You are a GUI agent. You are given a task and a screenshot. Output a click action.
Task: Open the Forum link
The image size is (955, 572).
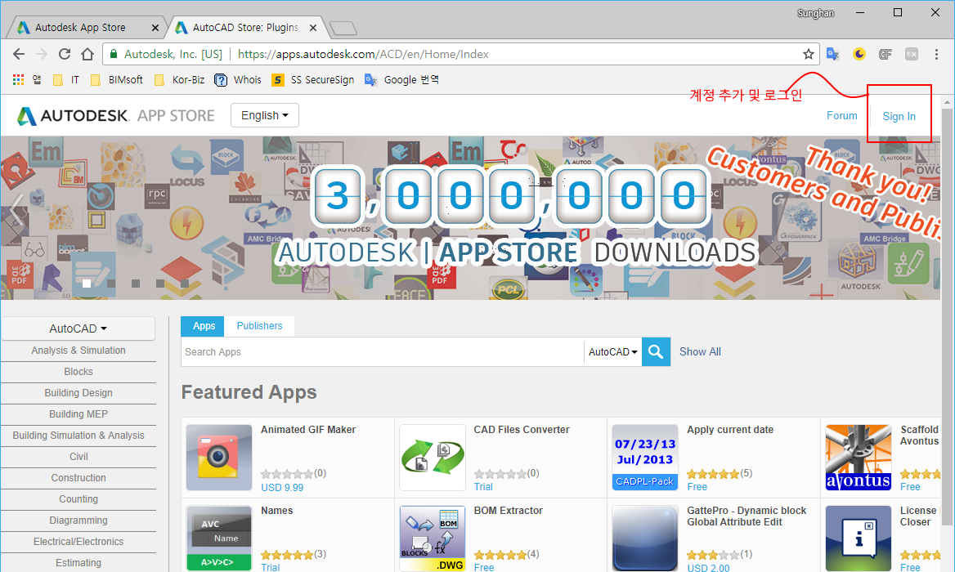pyautogui.click(x=841, y=116)
